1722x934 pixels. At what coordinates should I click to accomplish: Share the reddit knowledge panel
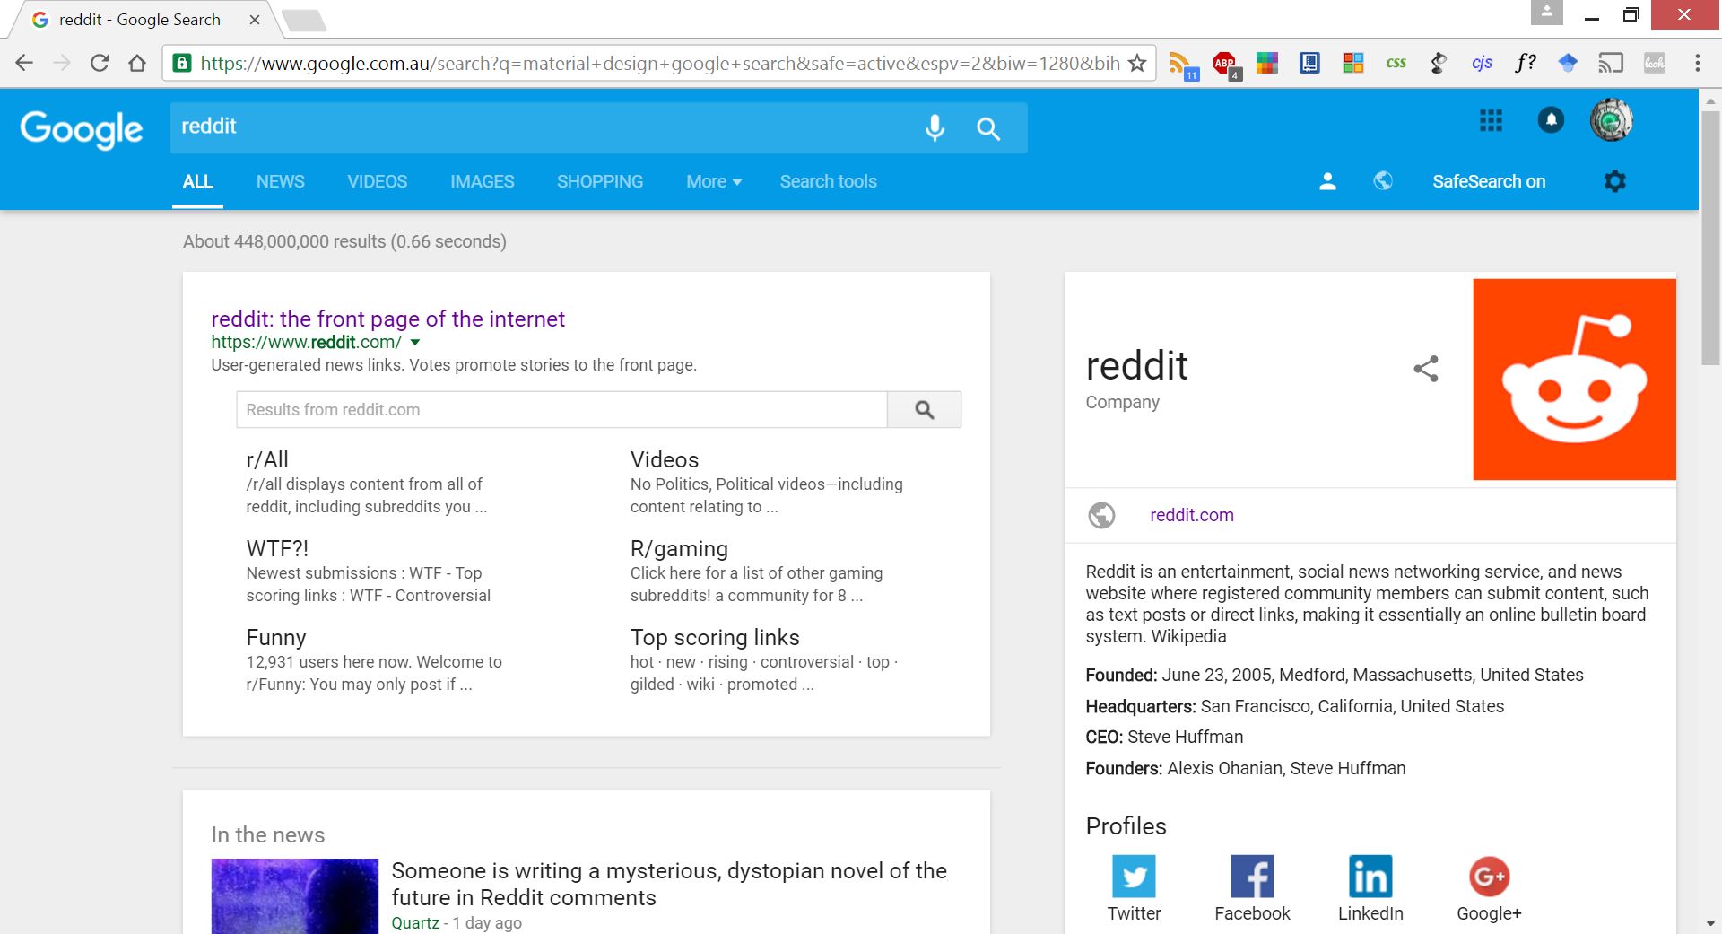click(1427, 368)
